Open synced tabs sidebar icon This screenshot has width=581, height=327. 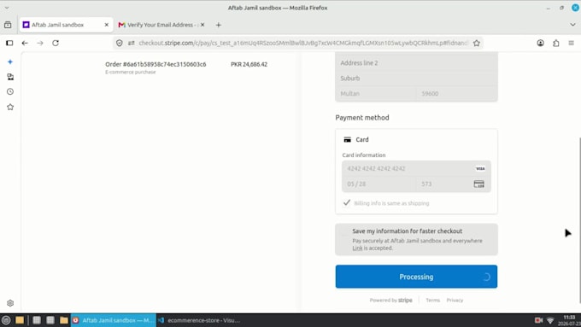pyautogui.click(x=10, y=77)
